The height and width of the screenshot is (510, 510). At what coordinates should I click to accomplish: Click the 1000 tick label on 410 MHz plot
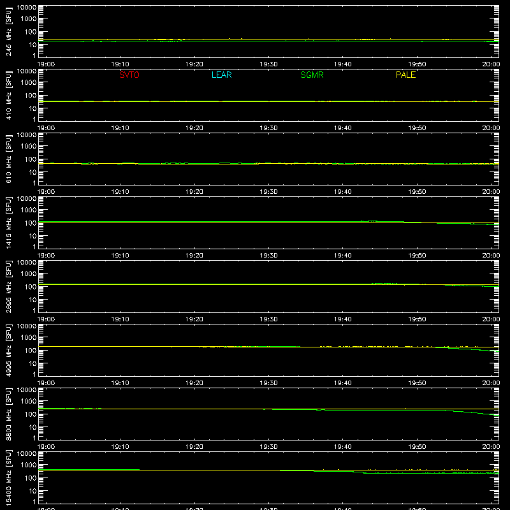tap(29, 82)
